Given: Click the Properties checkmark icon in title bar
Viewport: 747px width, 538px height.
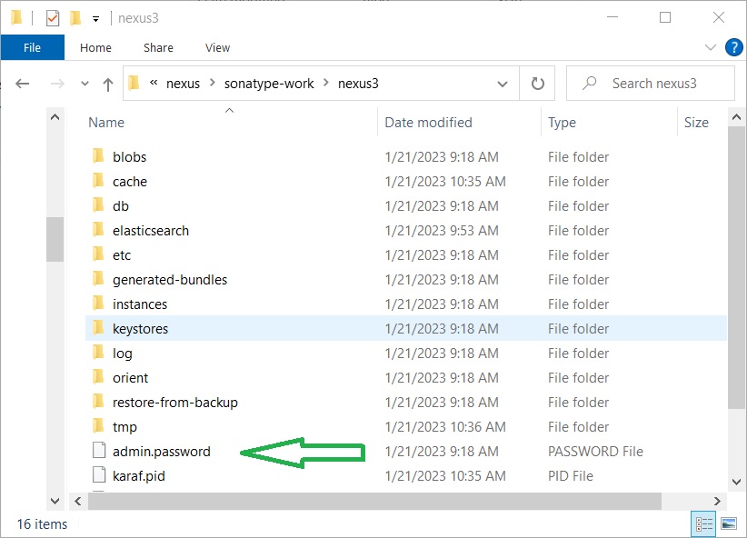Looking at the screenshot, I should tap(53, 18).
